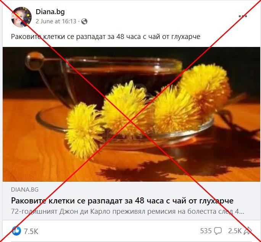Click the description mentioning Джон ди Карло
The image size is (261, 242).
(x=128, y=211)
